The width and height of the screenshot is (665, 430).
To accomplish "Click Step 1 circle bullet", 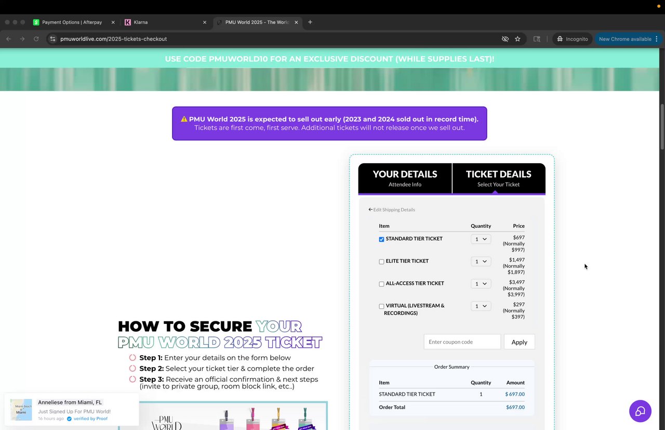I will 132,358.
